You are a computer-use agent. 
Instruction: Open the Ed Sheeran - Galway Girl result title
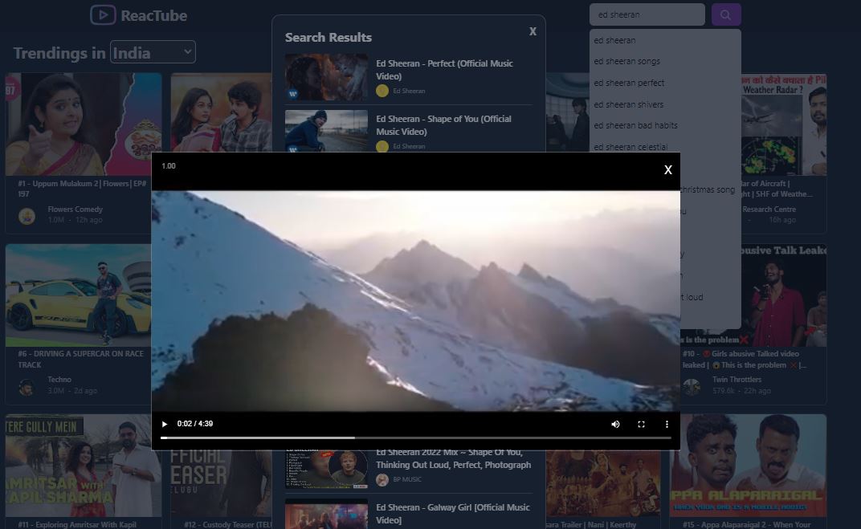coord(453,514)
